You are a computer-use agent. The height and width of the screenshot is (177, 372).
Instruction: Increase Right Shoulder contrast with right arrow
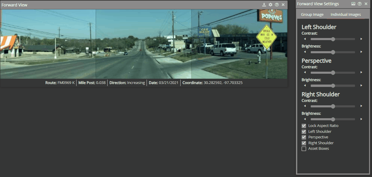[x=361, y=106]
